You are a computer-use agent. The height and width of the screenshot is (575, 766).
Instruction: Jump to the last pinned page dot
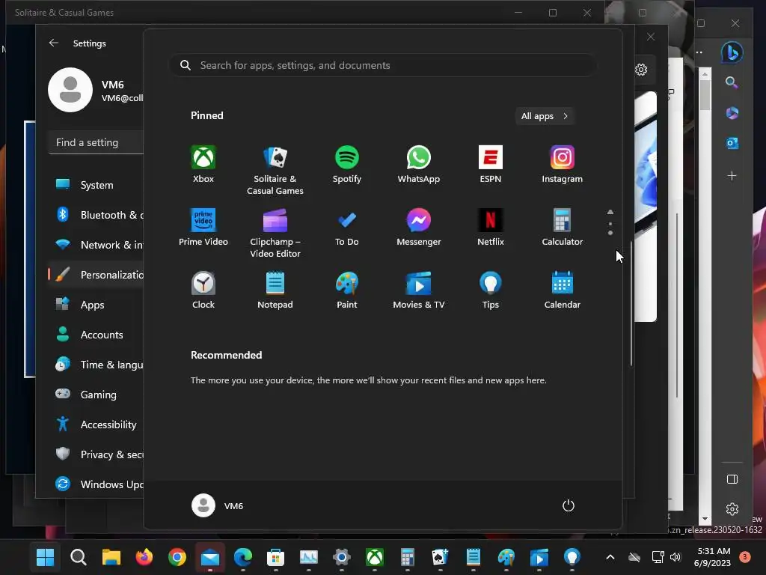tap(610, 233)
